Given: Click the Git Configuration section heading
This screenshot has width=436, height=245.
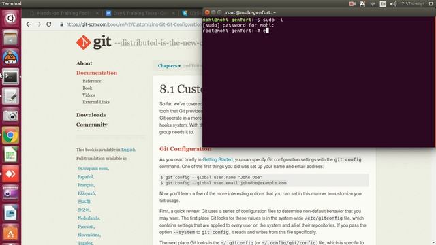Looking at the screenshot, I should [x=185, y=149].
